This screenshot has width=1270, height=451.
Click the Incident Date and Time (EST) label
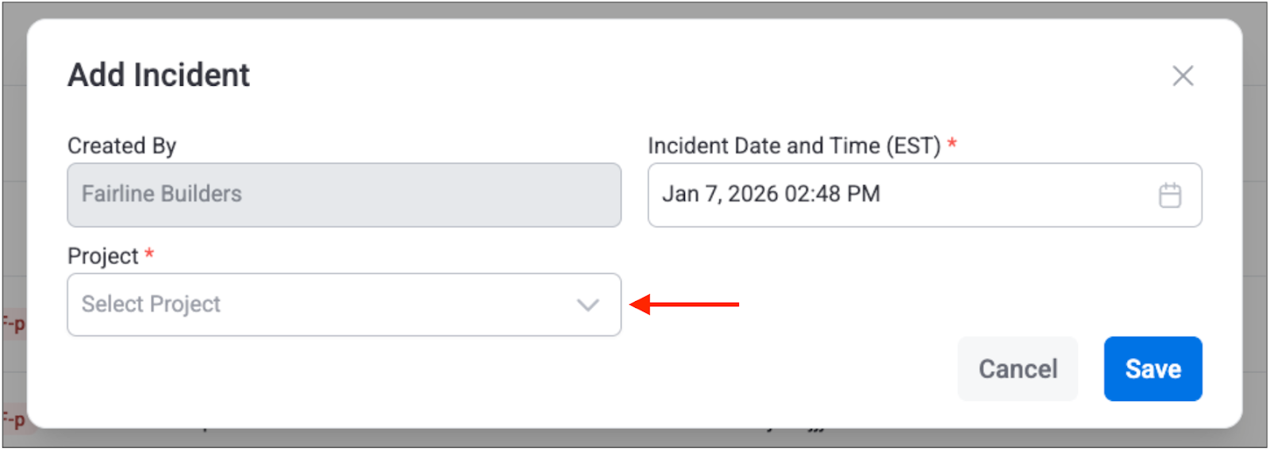(794, 146)
